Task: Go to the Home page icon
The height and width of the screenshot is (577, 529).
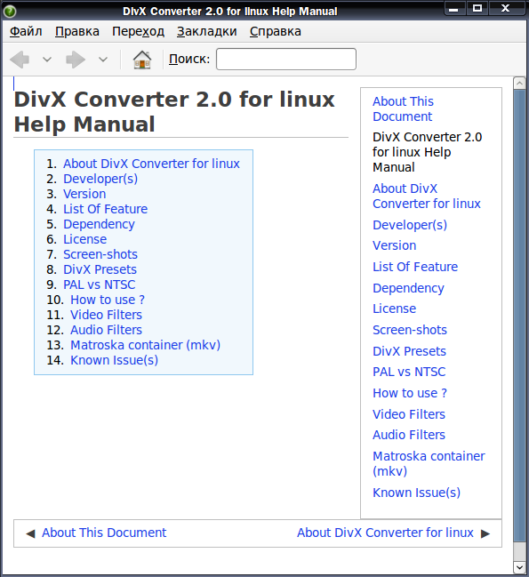Action: [142, 60]
